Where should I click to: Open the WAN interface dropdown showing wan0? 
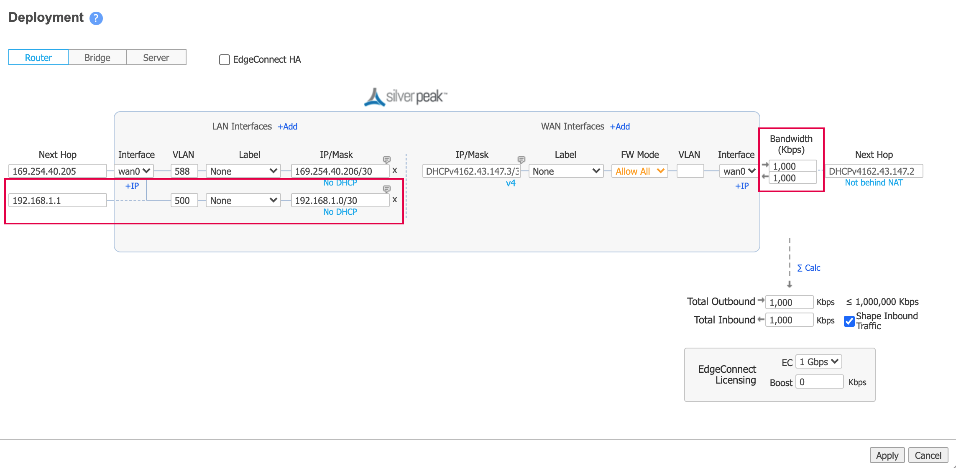pos(738,170)
